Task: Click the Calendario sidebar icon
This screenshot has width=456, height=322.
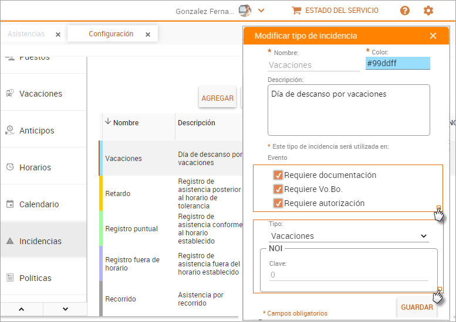Action: [x=10, y=204]
